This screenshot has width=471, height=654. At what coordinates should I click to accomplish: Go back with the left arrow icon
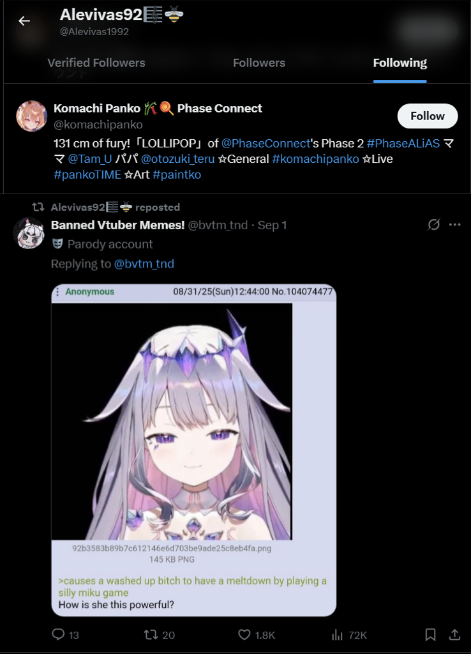point(24,21)
